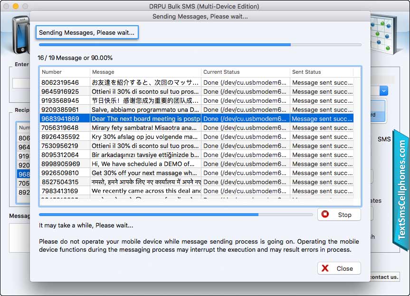Click message 'Salve, abbiamo programmato una D...'

pos(146,109)
